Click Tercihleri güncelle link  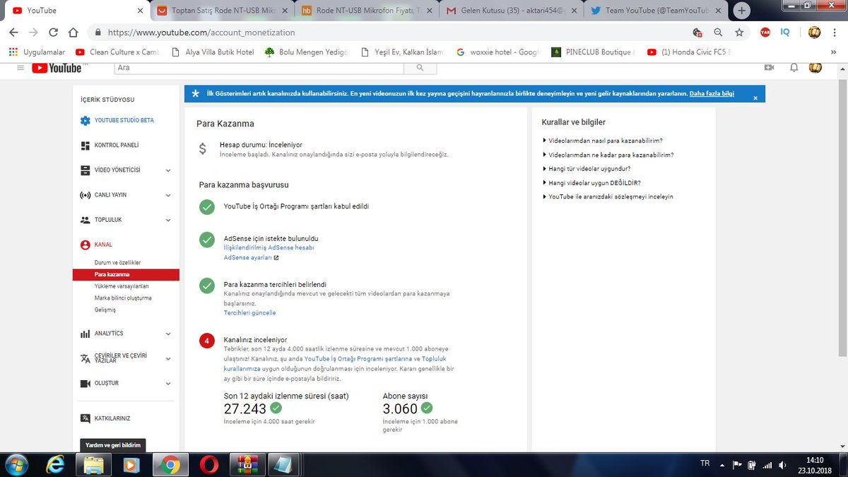[x=249, y=312]
